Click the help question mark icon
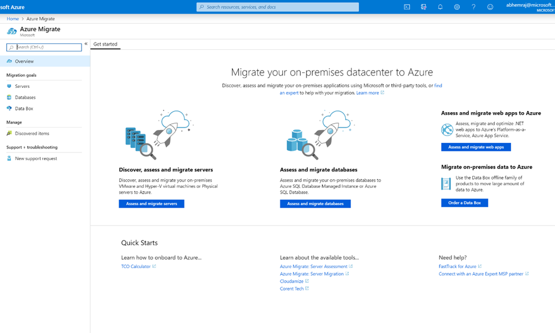This screenshot has height=333, width=555. pyautogui.click(x=473, y=7)
